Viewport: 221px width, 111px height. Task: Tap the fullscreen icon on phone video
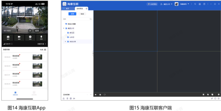click(44, 31)
